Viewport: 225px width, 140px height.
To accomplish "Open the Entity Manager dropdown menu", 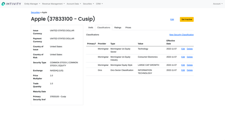I will [x=32, y=4].
